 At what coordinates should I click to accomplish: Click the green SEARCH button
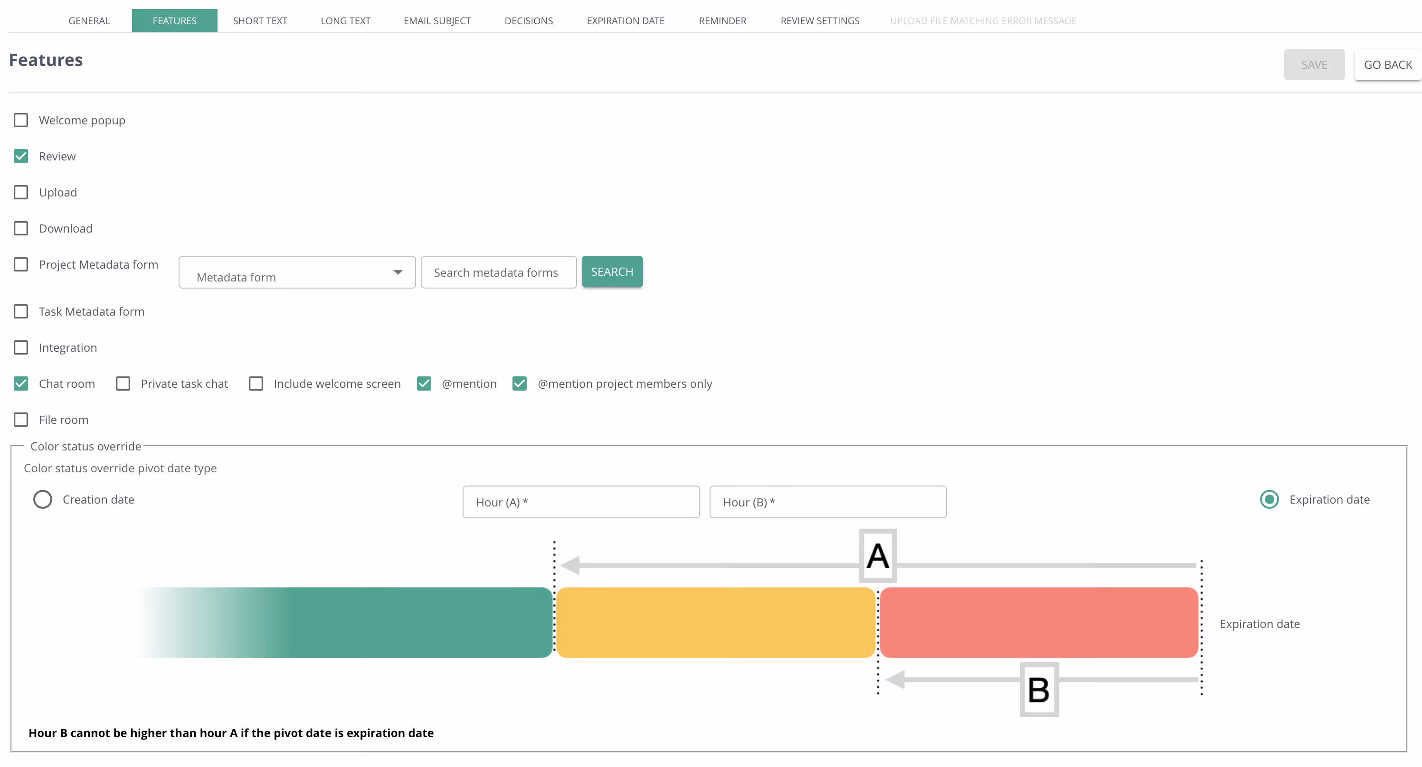click(x=612, y=271)
